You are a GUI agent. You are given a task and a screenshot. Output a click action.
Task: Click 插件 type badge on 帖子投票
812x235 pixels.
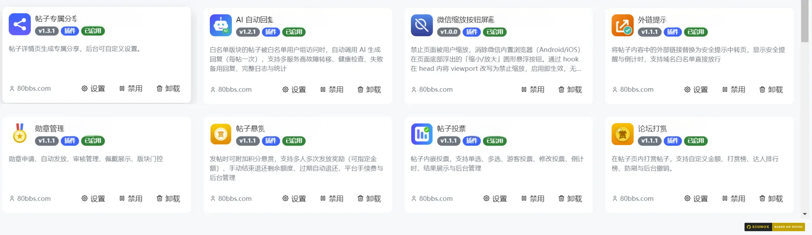coord(472,140)
